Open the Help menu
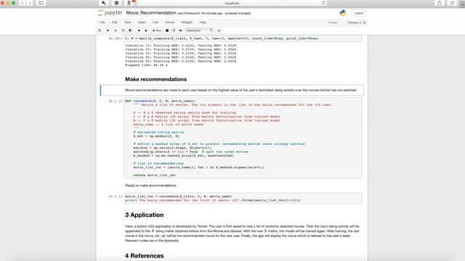This screenshot has width=465, height=261. pos(203,22)
